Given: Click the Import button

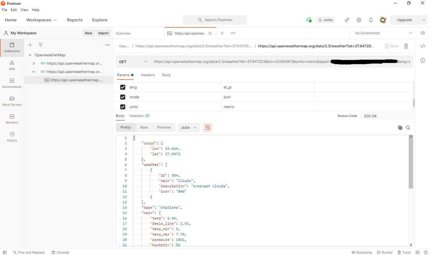Looking at the screenshot, I should (x=103, y=33).
